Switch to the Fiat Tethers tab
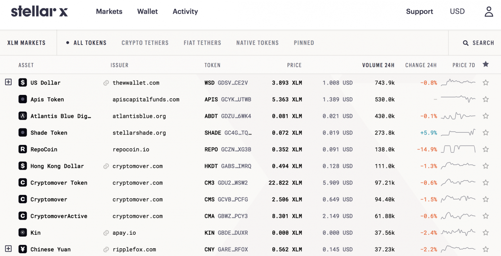 coord(202,43)
